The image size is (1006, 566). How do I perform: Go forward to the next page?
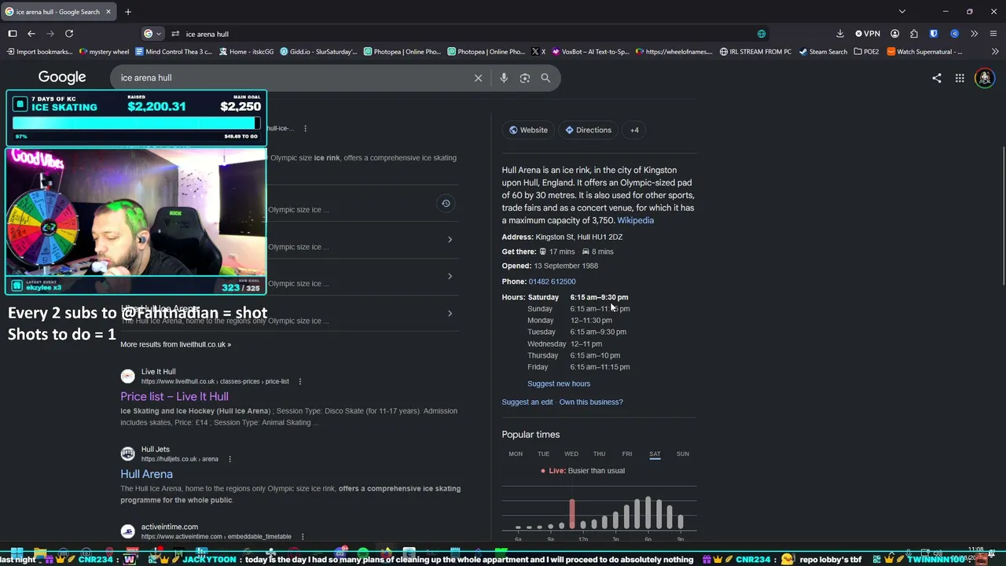click(x=50, y=34)
